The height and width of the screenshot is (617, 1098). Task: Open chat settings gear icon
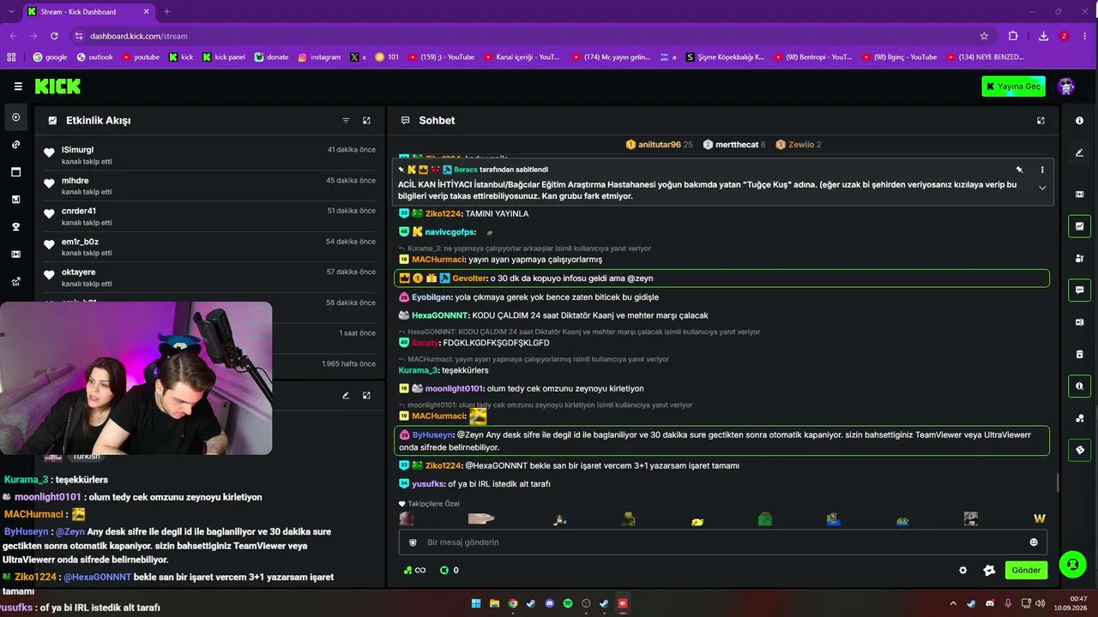coord(962,570)
